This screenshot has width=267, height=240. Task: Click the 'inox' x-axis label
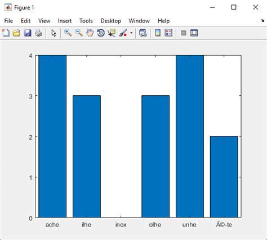click(x=121, y=225)
